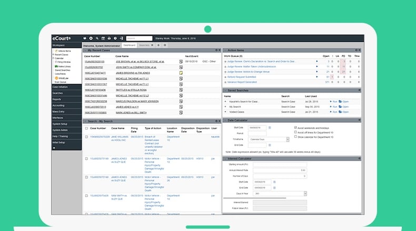Click Notes Library icon in sidebar
The width and height of the screenshot is (416, 231).
click(56, 67)
